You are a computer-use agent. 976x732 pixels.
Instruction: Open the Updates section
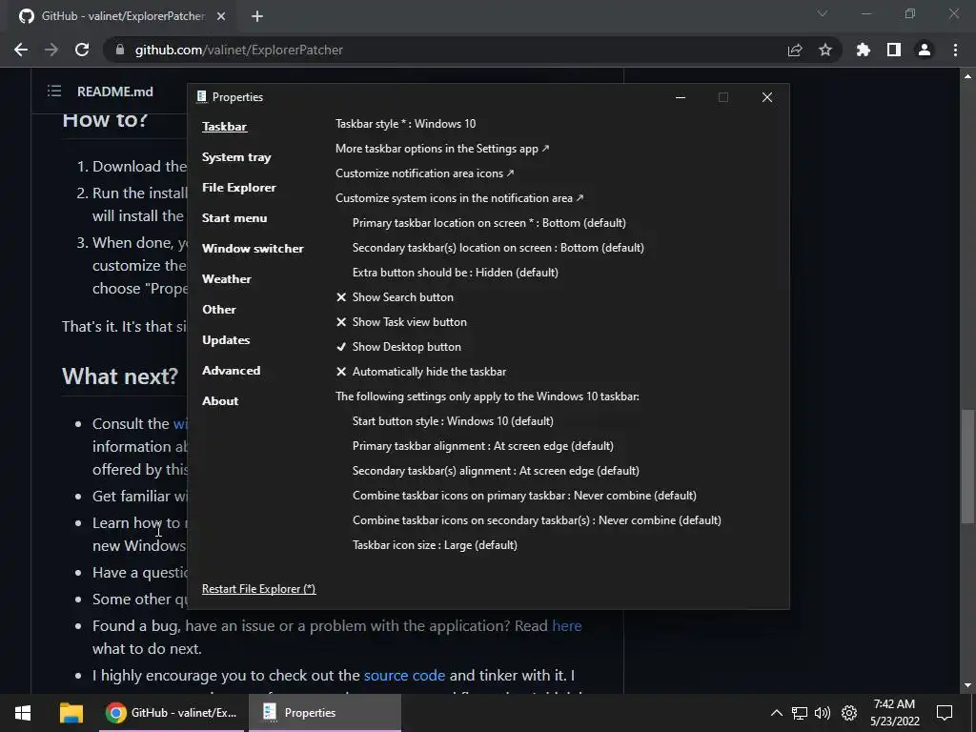226,340
